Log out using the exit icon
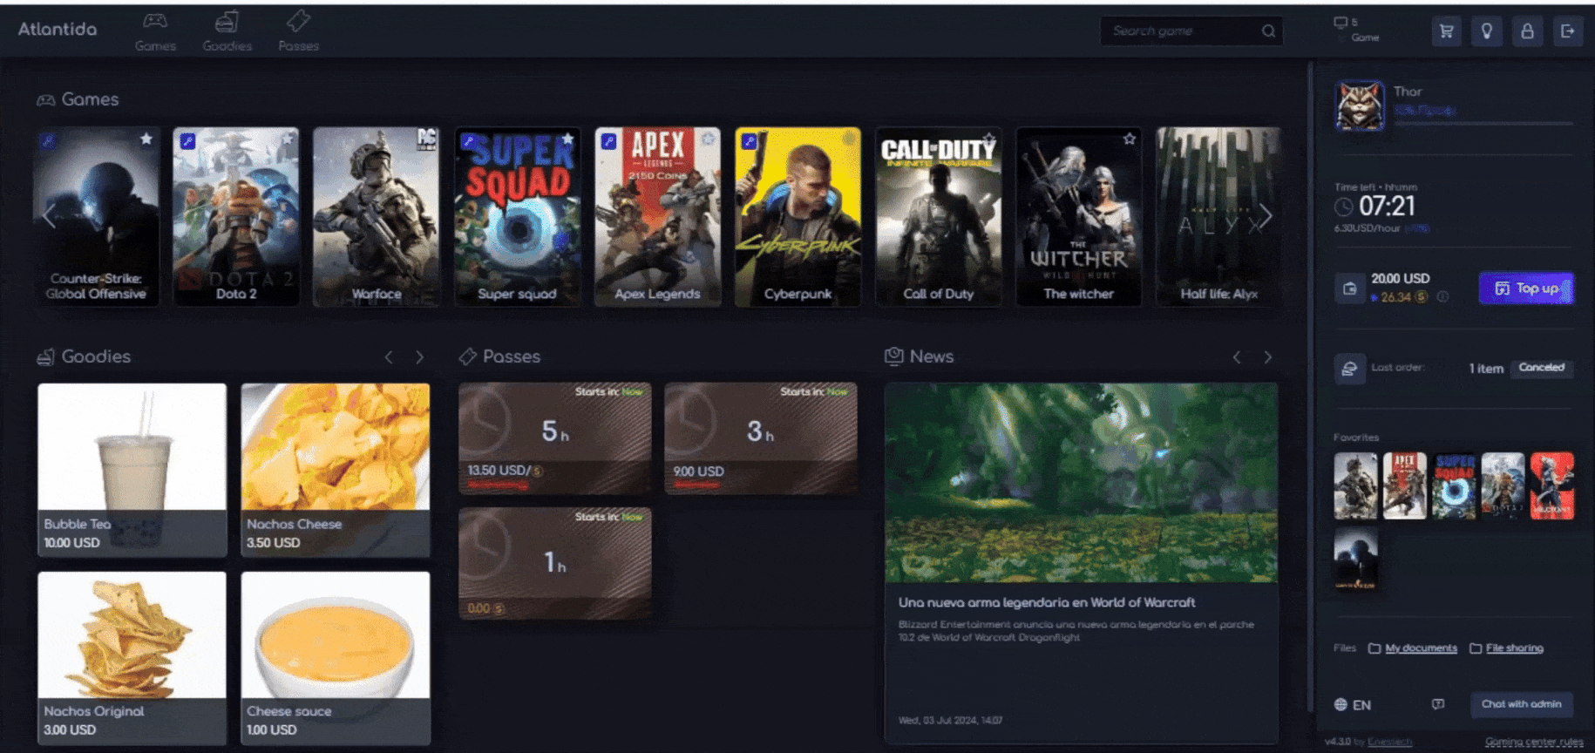The width and height of the screenshot is (1595, 753). coord(1567,31)
